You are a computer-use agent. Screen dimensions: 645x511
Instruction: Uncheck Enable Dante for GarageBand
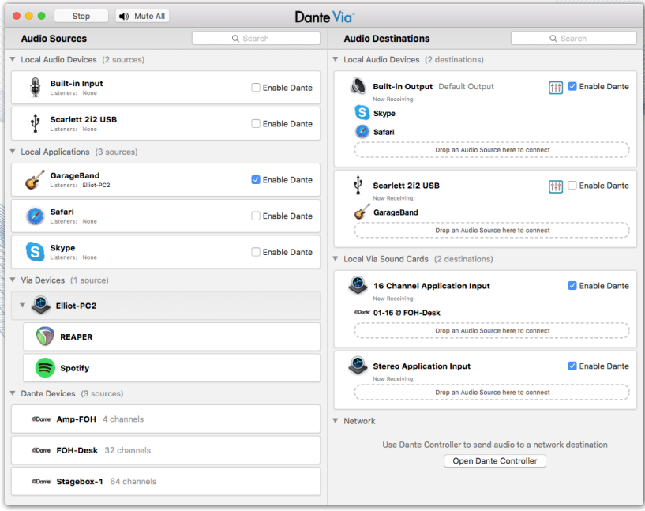(x=256, y=180)
